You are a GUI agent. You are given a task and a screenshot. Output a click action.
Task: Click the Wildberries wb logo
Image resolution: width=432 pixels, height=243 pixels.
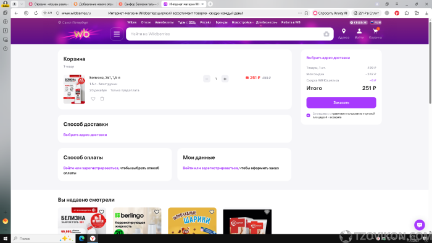click(x=82, y=34)
